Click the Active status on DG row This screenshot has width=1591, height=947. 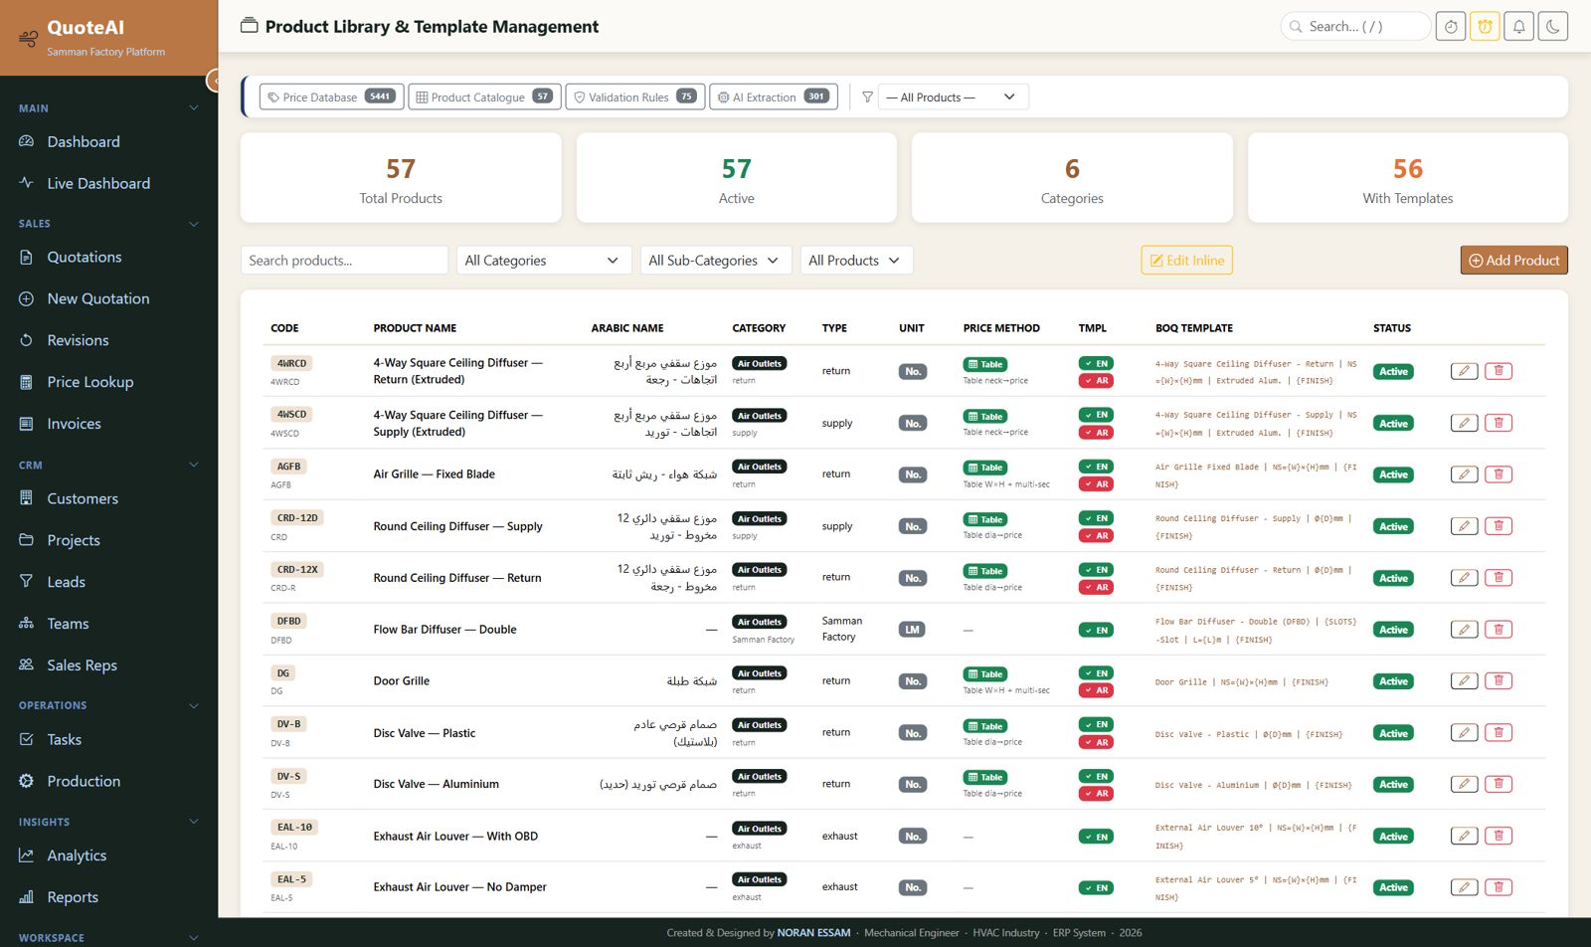[1393, 681]
